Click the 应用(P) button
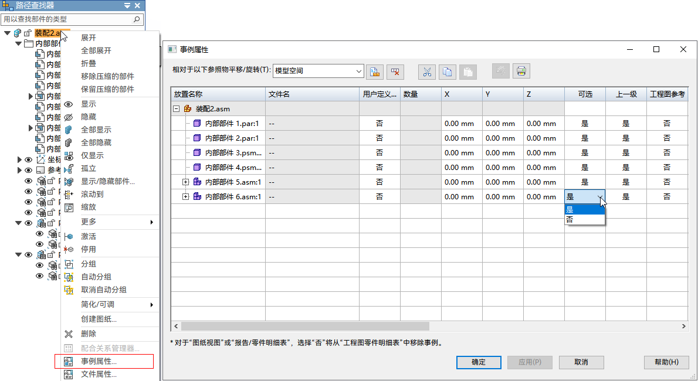698x381 pixels. click(x=530, y=362)
